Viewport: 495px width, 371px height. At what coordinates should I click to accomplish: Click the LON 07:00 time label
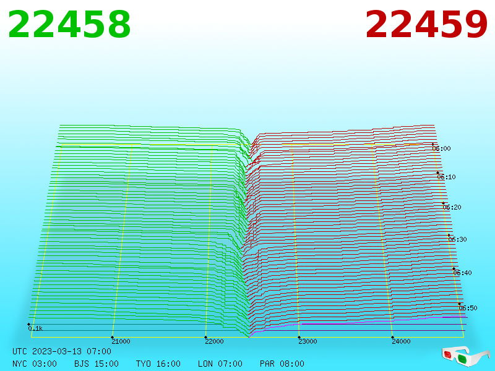220,364
